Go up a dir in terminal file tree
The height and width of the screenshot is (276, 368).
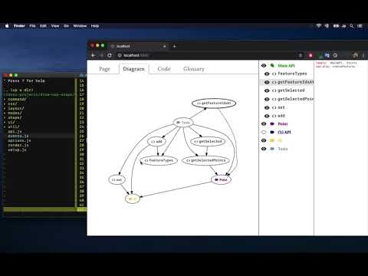[x=18, y=90]
